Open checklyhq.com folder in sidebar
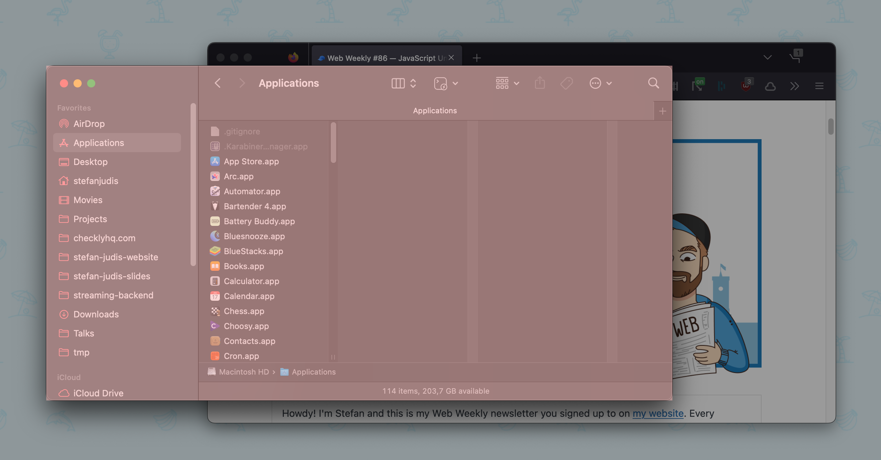This screenshot has width=881, height=460. [117, 238]
